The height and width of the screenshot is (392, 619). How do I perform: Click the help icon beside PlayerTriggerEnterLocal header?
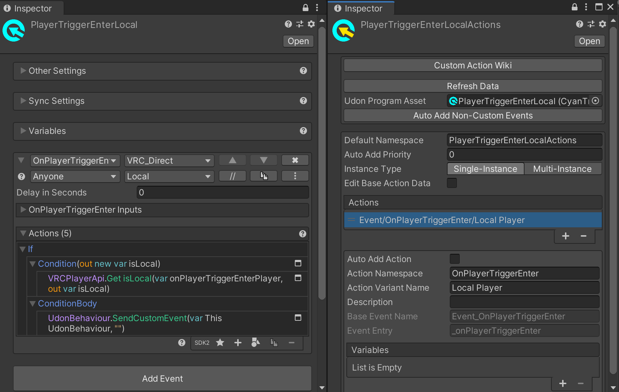(x=288, y=24)
